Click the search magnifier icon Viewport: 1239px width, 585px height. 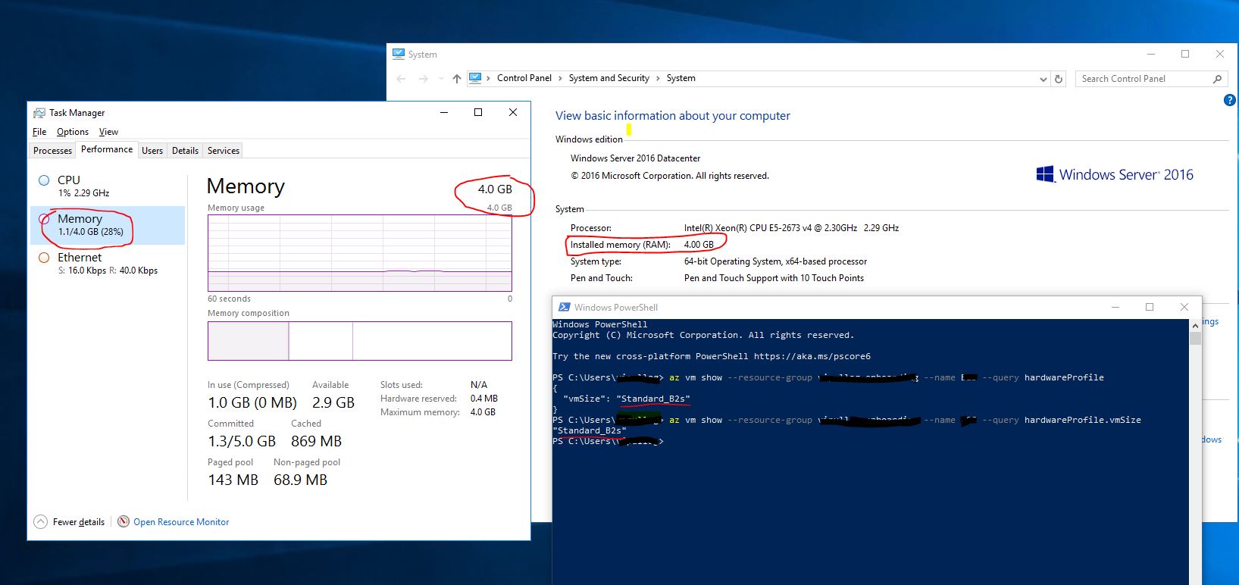click(1217, 79)
